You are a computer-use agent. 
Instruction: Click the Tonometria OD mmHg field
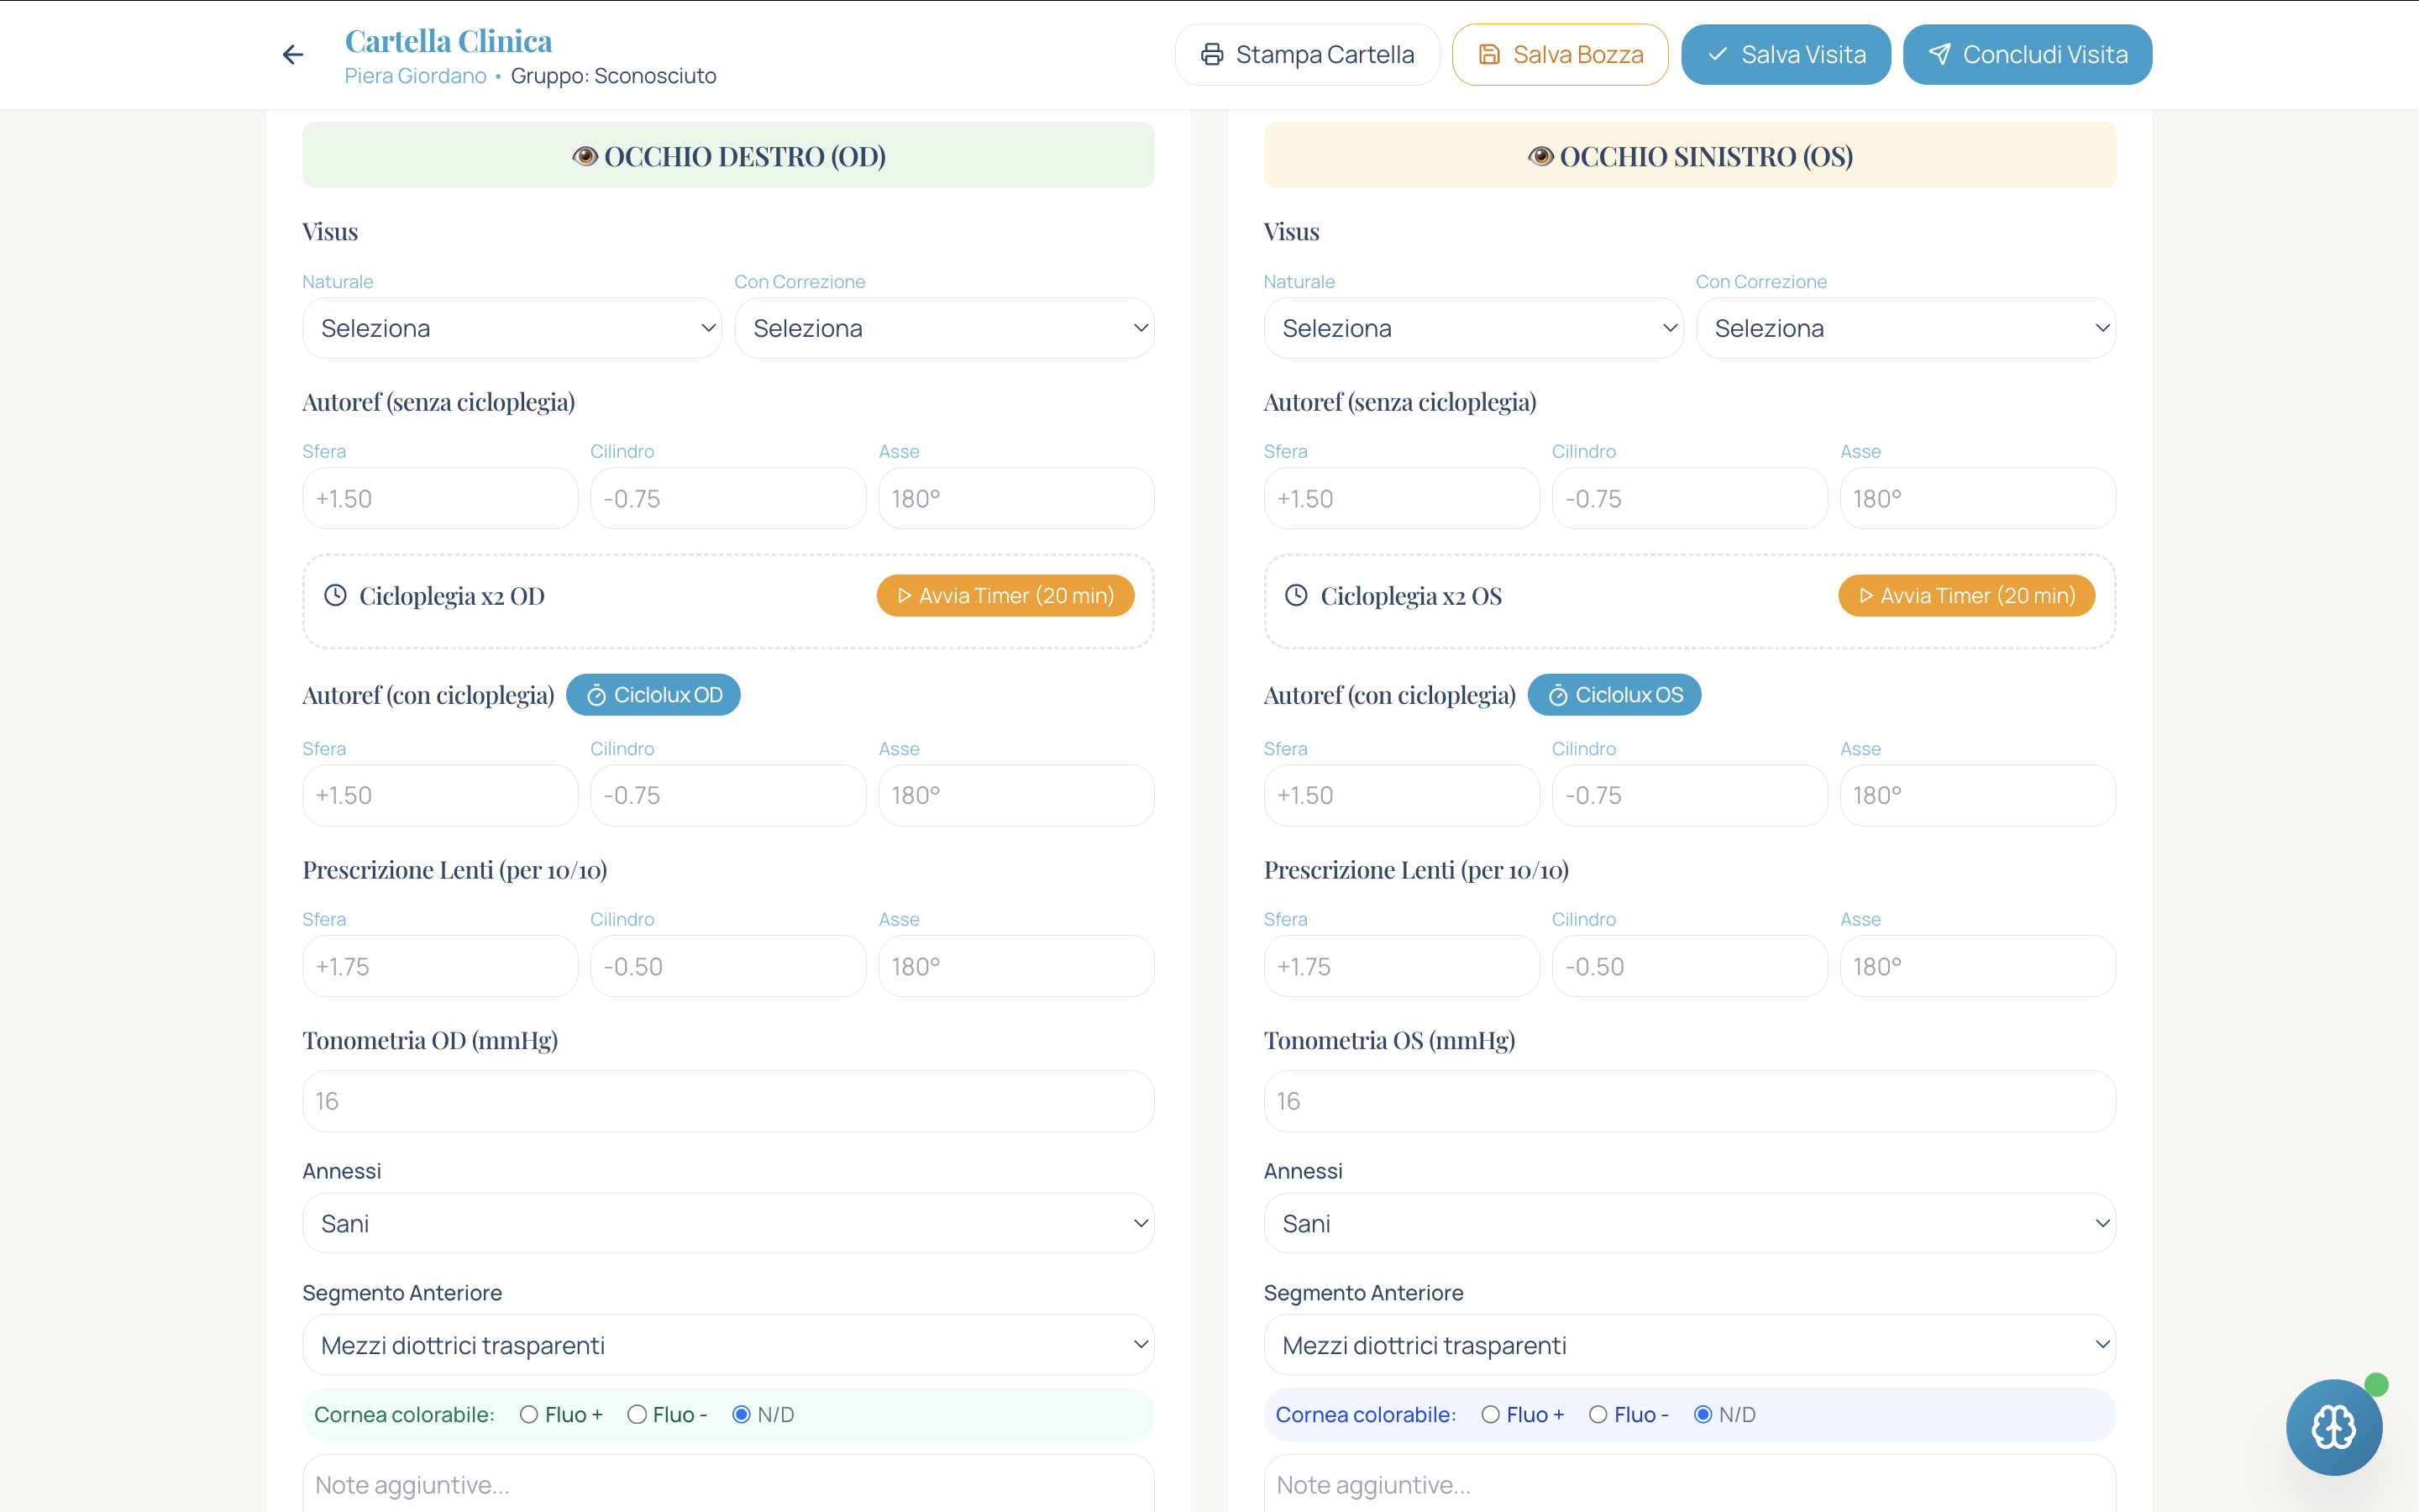tap(727, 1101)
